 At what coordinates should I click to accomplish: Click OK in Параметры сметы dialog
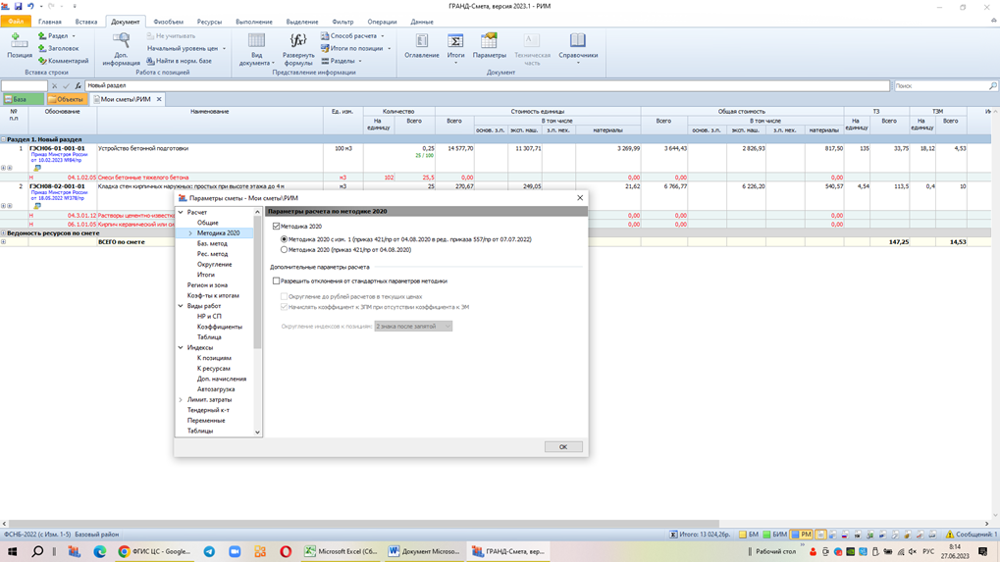click(x=563, y=446)
